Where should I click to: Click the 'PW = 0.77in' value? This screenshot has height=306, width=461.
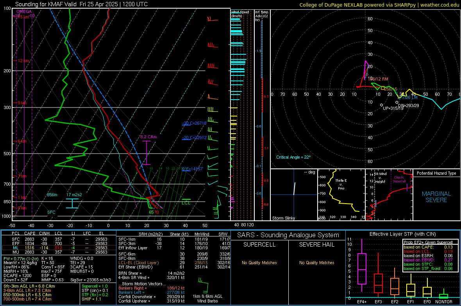21,258
